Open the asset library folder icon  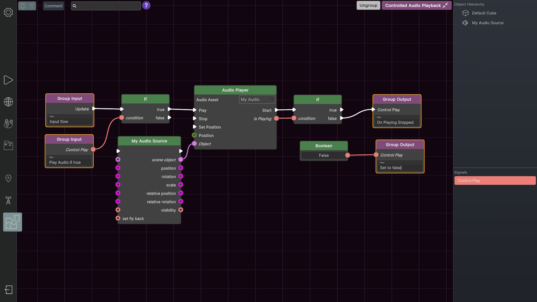point(8,145)
